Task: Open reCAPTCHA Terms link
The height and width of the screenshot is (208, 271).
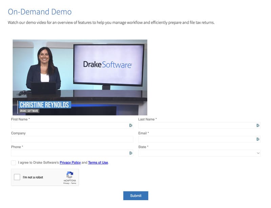Action: [x=74, y=183]
